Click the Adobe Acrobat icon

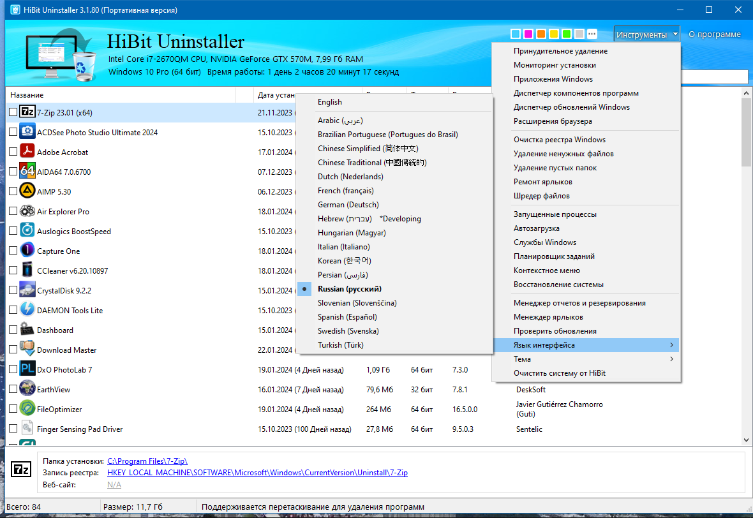coord(27,152)
